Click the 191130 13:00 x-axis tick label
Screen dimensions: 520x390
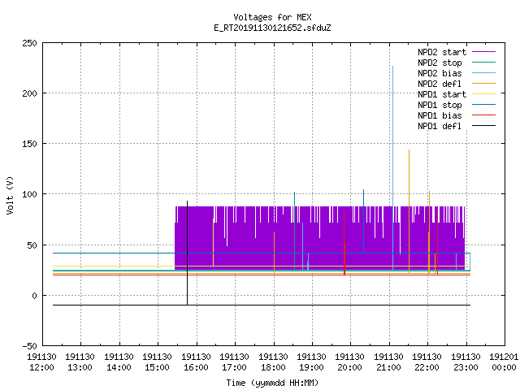pos(80,362)
